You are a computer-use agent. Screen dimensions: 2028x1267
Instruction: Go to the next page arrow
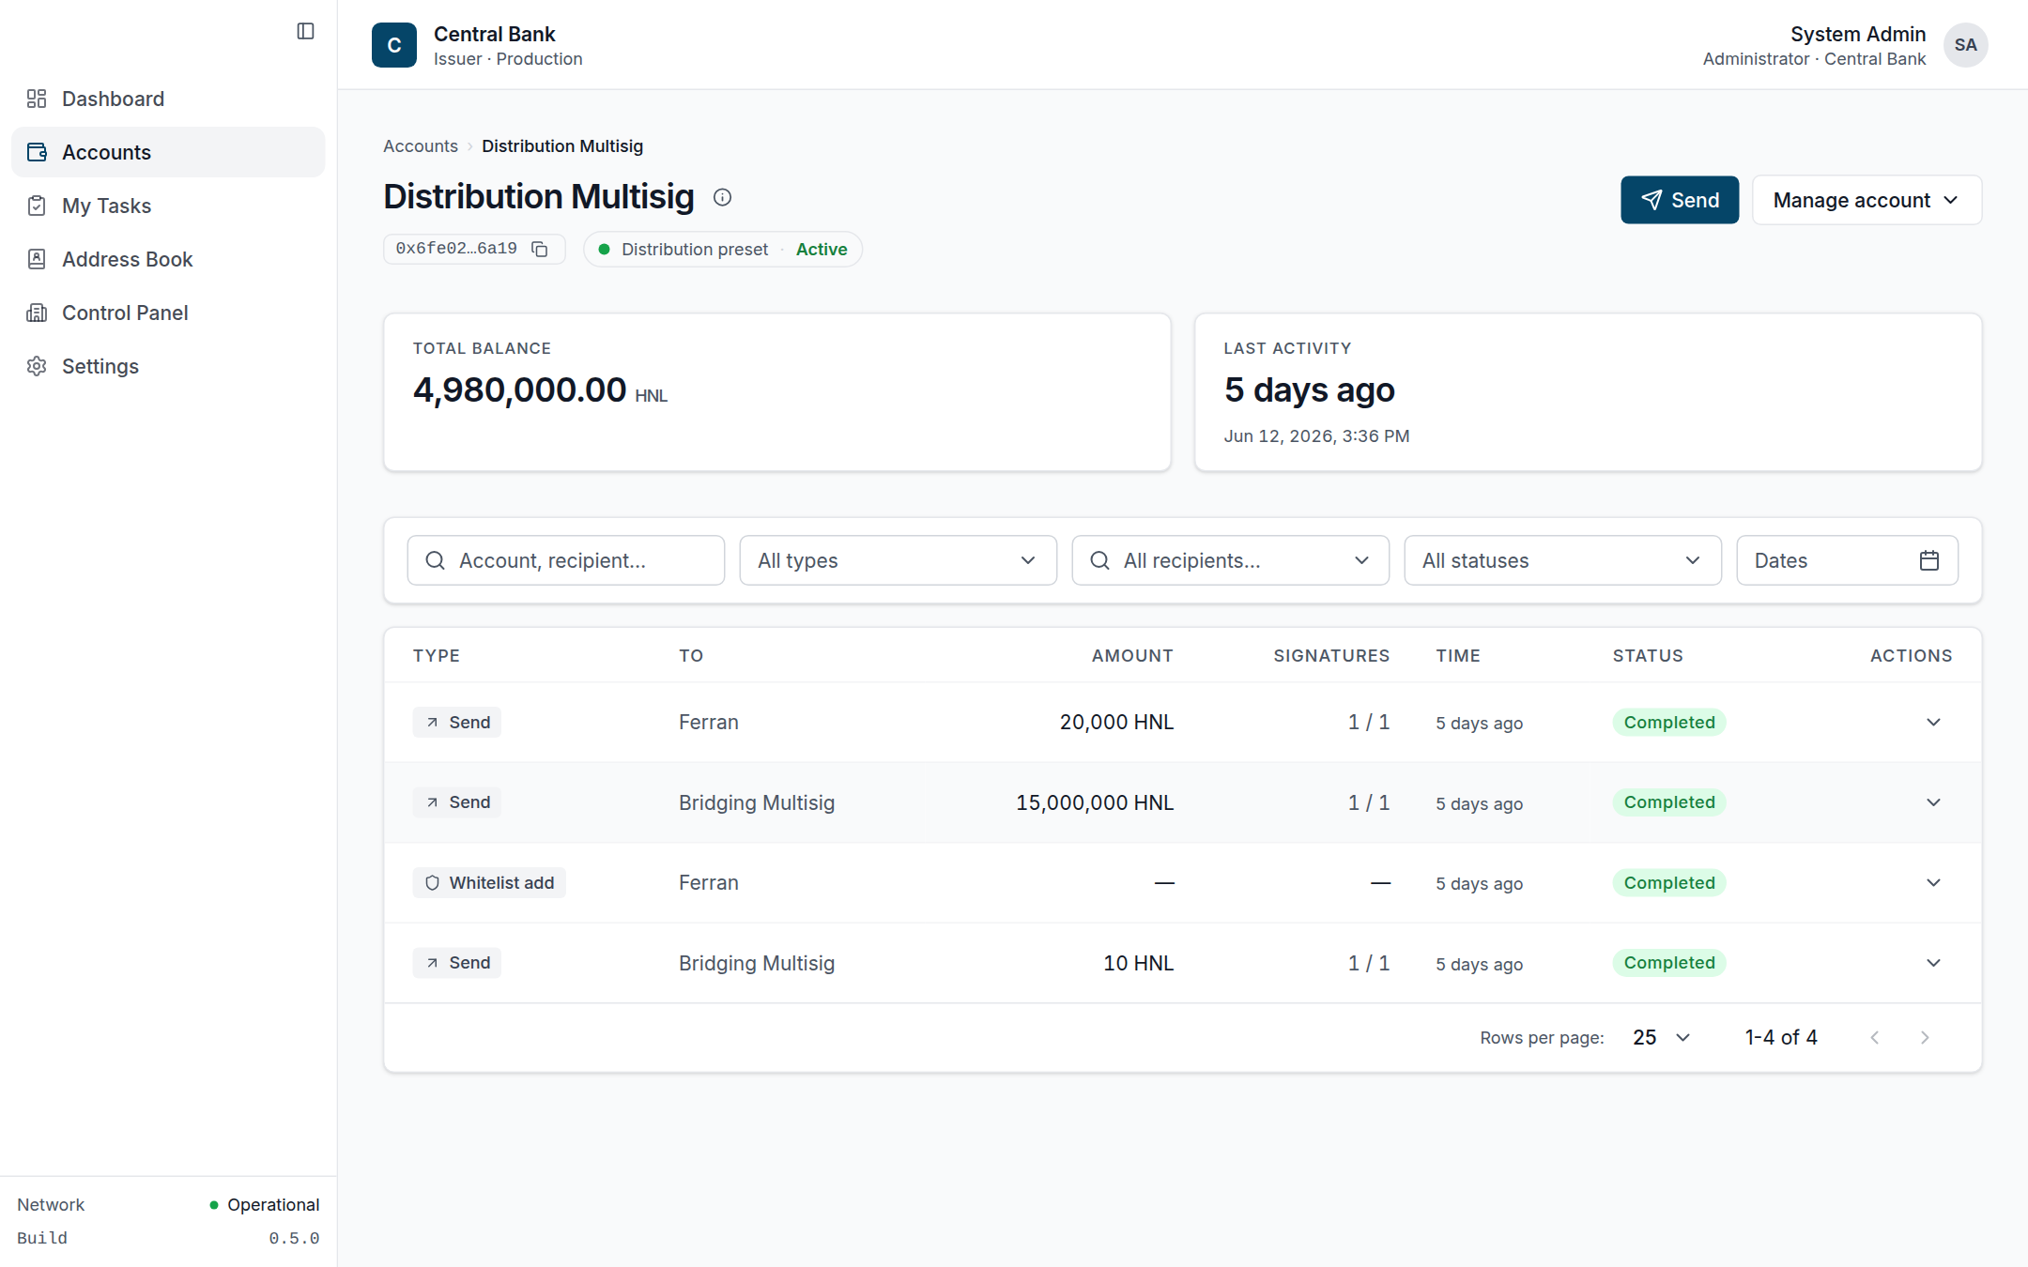point(1925,1037)
